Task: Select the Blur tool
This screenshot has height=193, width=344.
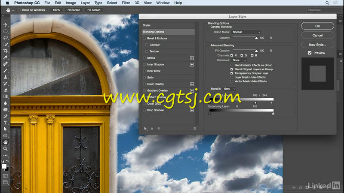Action: [x=5, y=103]
